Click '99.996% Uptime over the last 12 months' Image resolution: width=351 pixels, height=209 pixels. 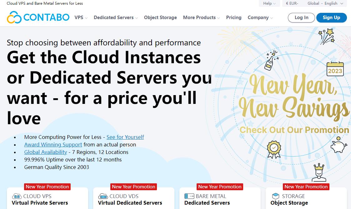[x=73, y=160]
